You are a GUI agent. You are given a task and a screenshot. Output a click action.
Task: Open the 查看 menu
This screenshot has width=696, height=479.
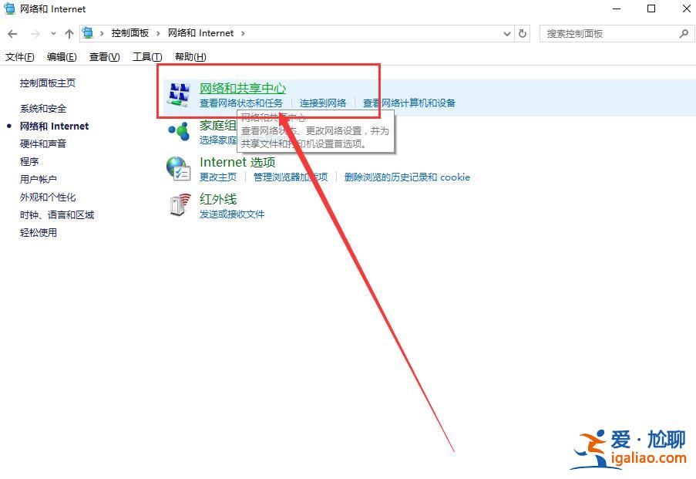pos(104,56)
